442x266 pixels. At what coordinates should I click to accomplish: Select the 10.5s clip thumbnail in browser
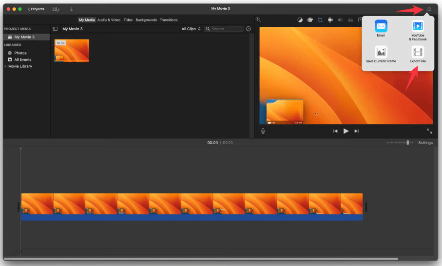[x=72, y=51]
